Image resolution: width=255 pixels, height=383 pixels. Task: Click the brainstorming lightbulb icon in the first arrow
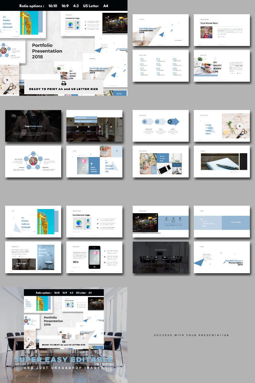pos(144,122)
